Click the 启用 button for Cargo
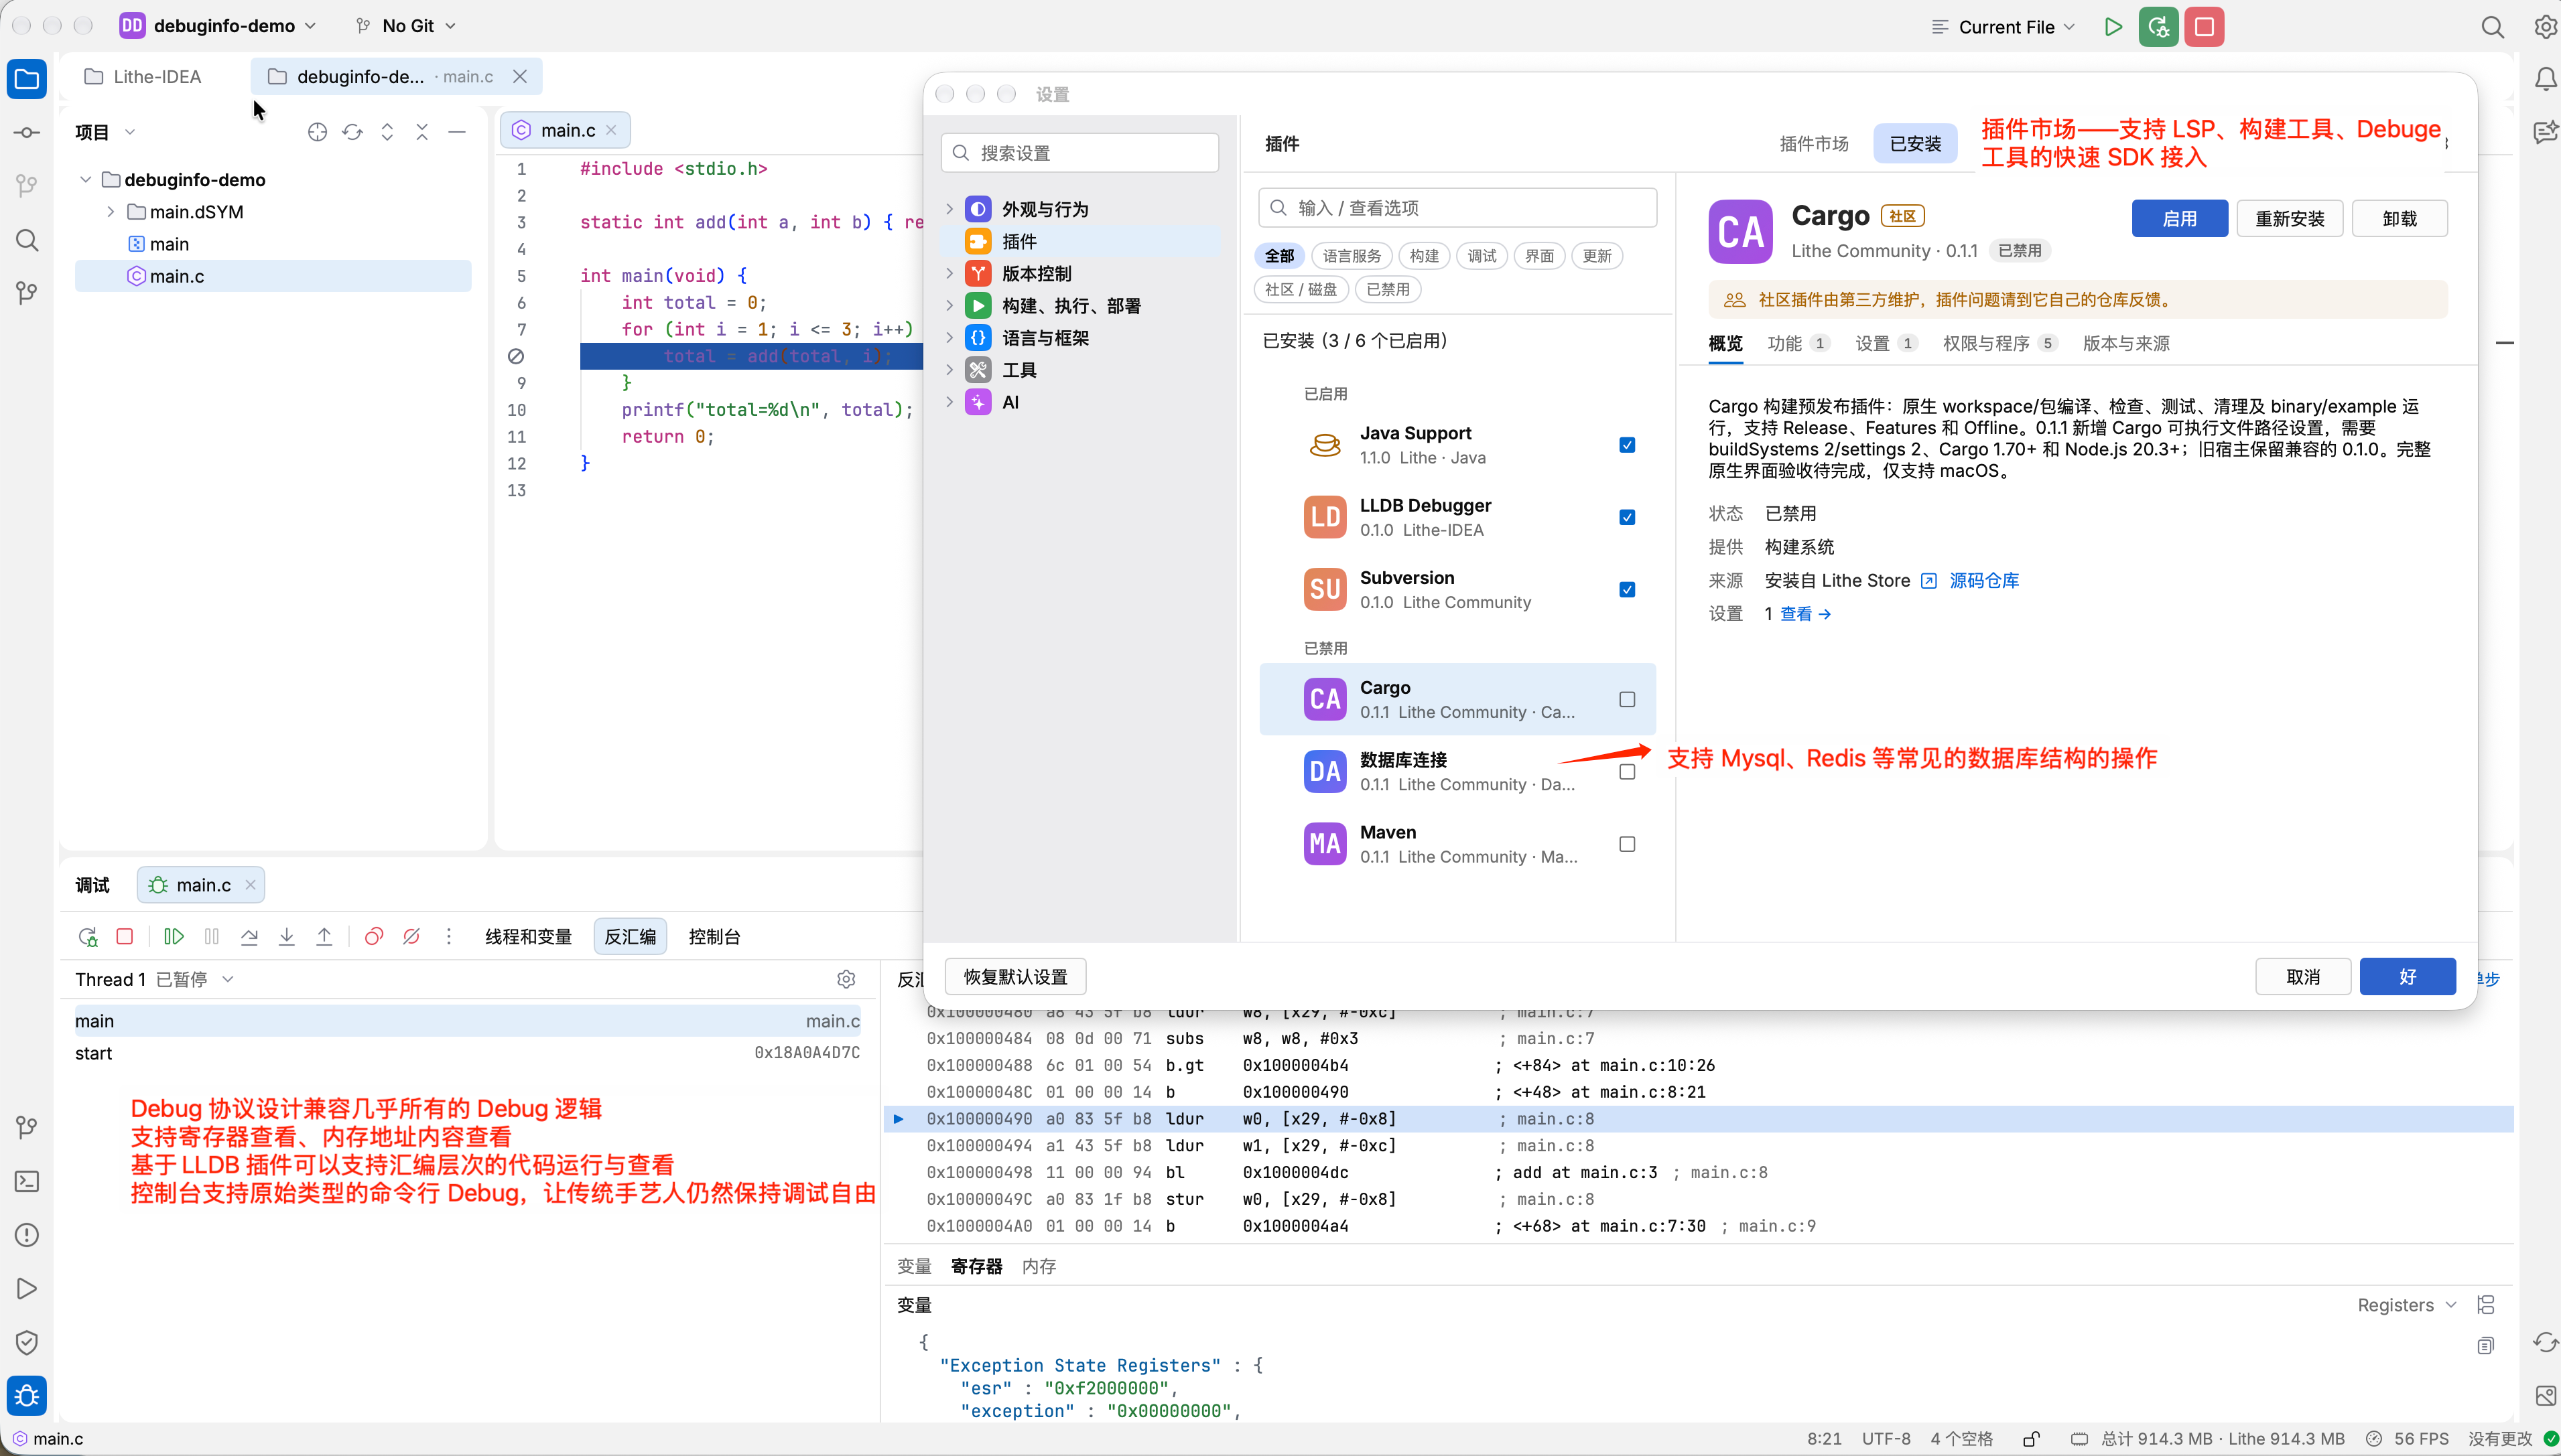The image size is (2561, 1456). tap(2180, 218)
